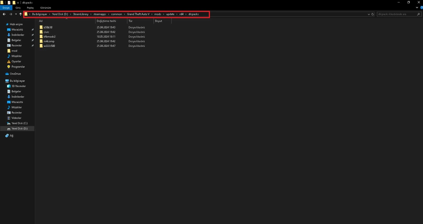Open pinned İndirilenler under Hızlı erişim

click(x=18, y=35)
